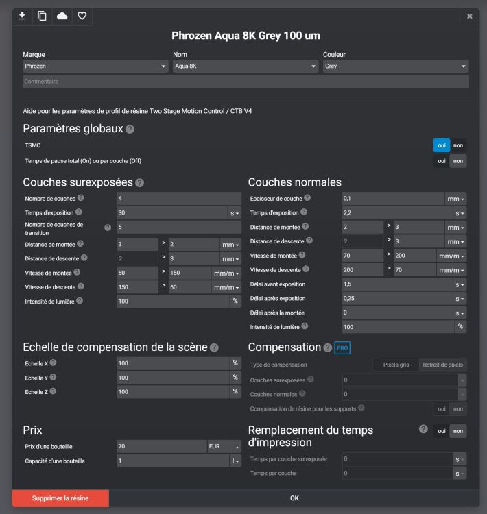Click the download icon in top toolbar
The width and height of the screenshot is (487, 514).
(22, 16)
